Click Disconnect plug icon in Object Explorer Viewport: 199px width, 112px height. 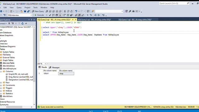(x=12, y=24)
